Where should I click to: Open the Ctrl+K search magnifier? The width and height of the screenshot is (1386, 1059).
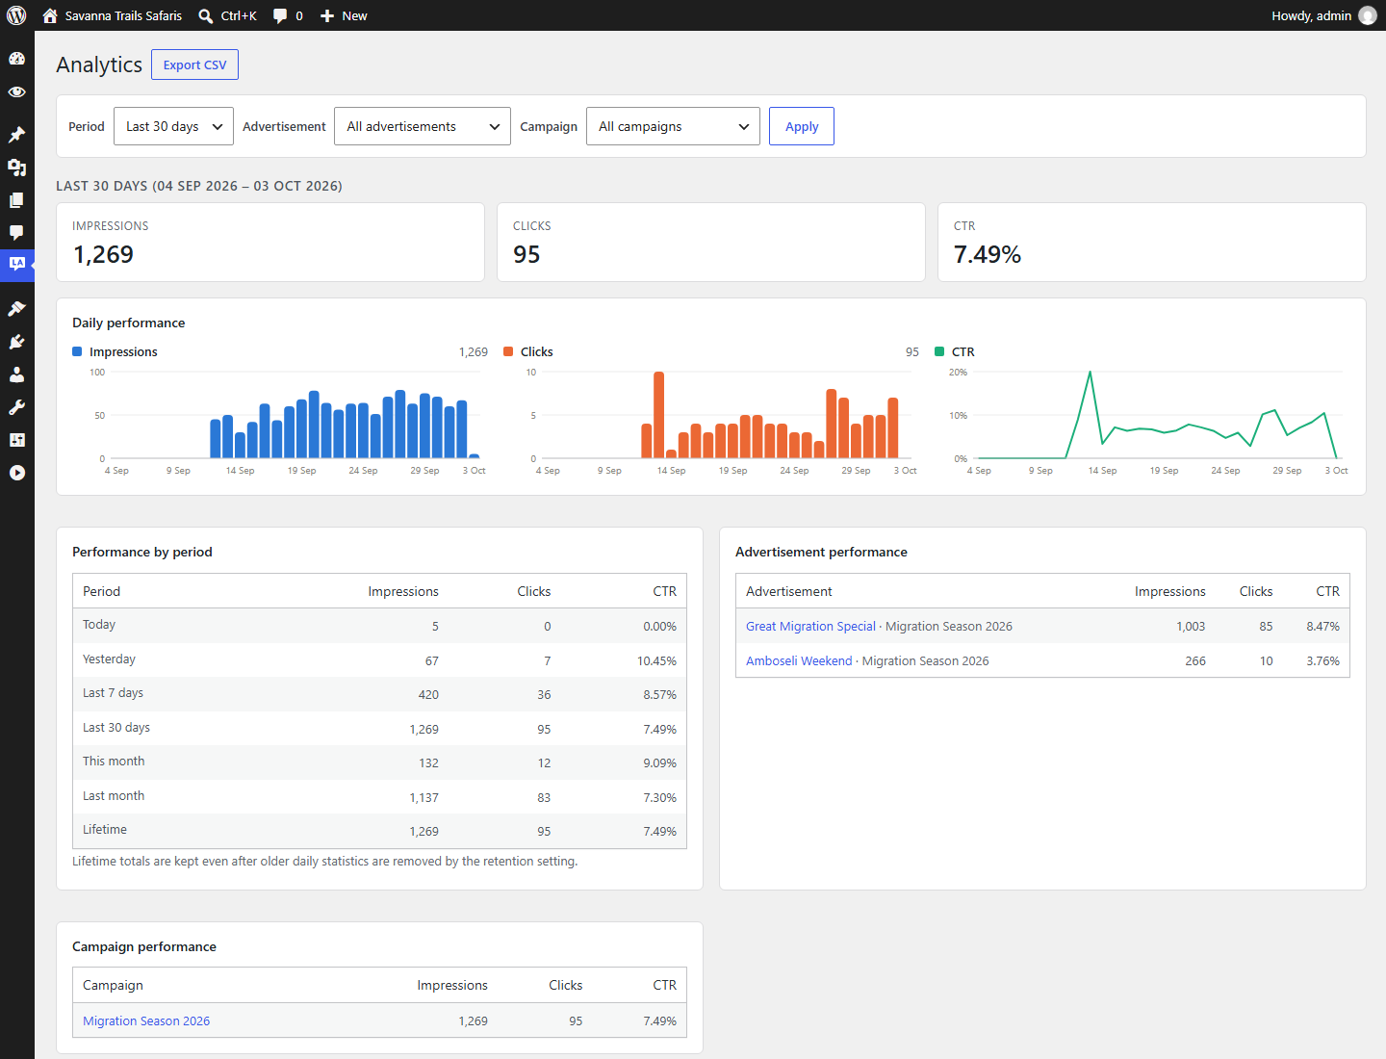[x=206, y=15]
